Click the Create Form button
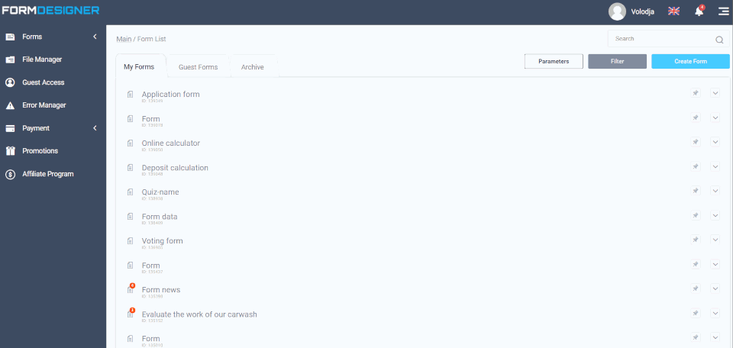Viewport: 733px width, 348px height. (x=690, y=62)
